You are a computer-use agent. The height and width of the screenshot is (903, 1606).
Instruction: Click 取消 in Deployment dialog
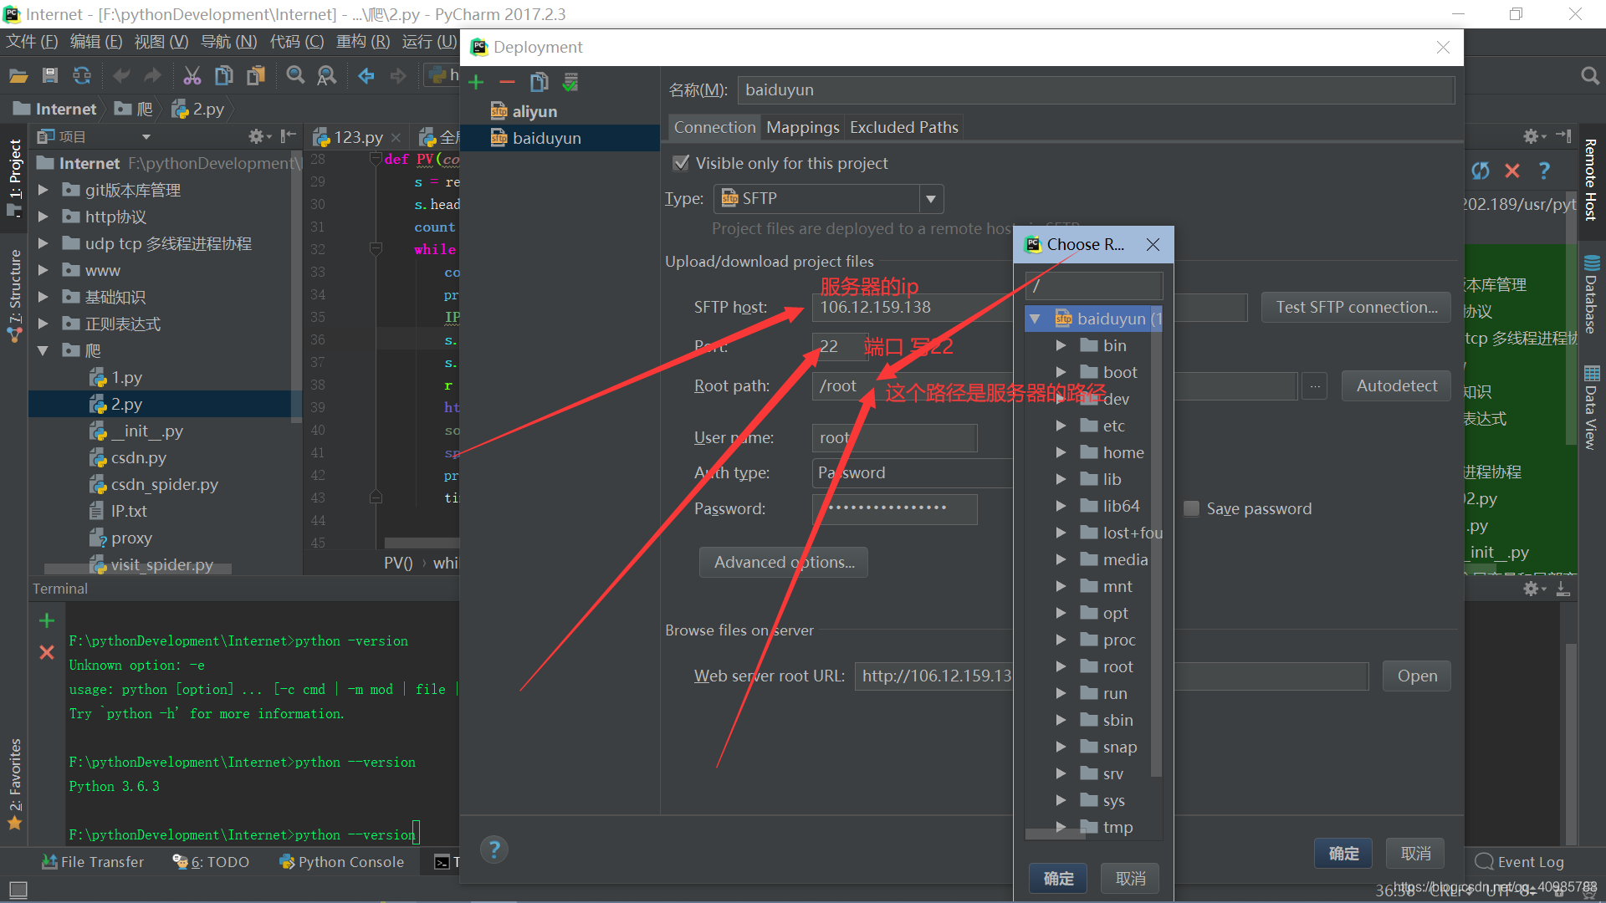click(x=1415, y=854)
